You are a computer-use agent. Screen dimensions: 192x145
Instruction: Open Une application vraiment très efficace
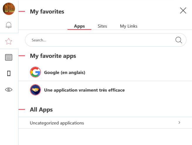click(x=84, y=90)
